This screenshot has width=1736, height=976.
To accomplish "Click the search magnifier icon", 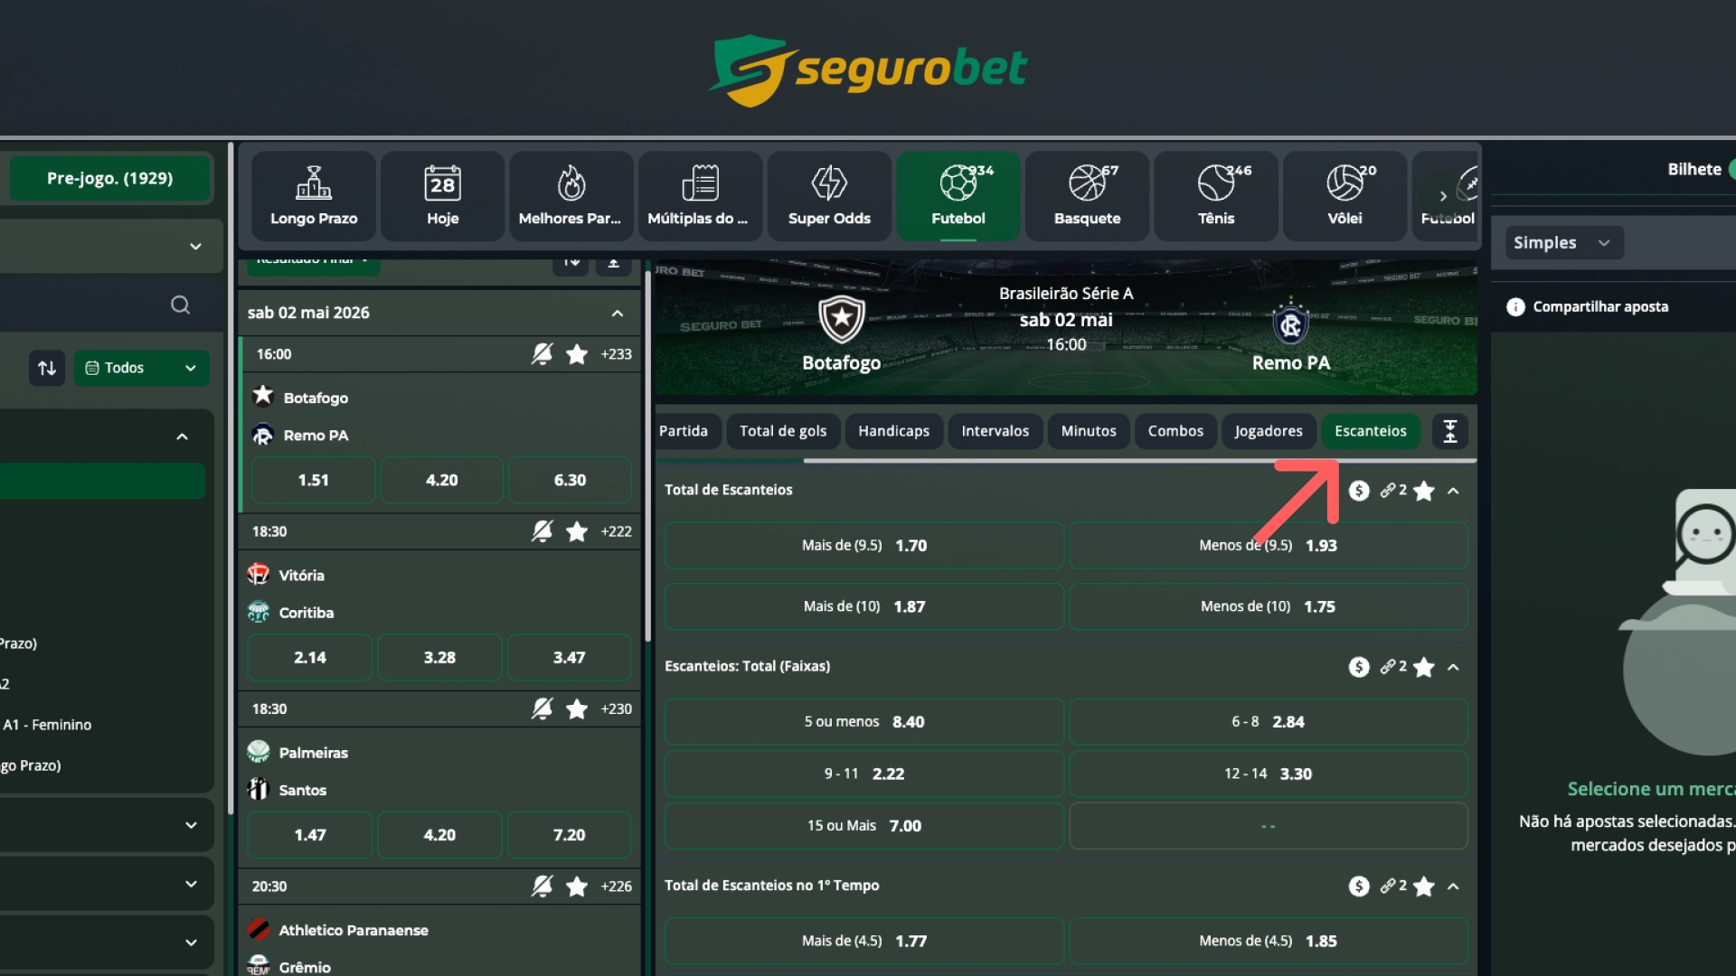I will 181,305.
